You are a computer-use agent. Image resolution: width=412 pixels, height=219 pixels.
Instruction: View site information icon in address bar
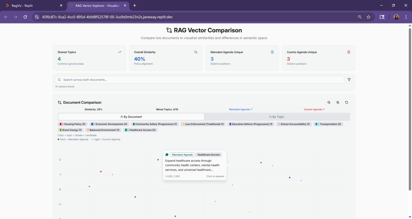pos(37,17)
